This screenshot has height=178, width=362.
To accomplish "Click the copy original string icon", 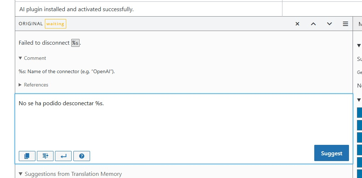I will (27, 156).
